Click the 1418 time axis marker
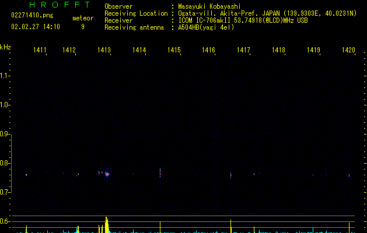 click(x=278, y=50)
